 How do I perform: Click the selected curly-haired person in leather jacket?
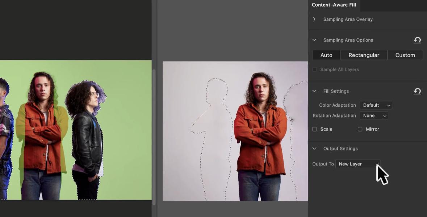(86, 137)
